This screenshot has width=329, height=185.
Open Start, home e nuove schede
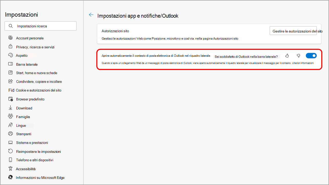(37, 73)
